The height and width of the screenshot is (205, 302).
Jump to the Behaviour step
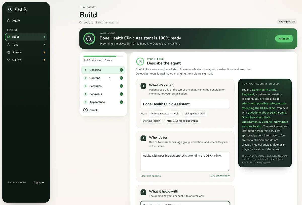tap(103, 94)
